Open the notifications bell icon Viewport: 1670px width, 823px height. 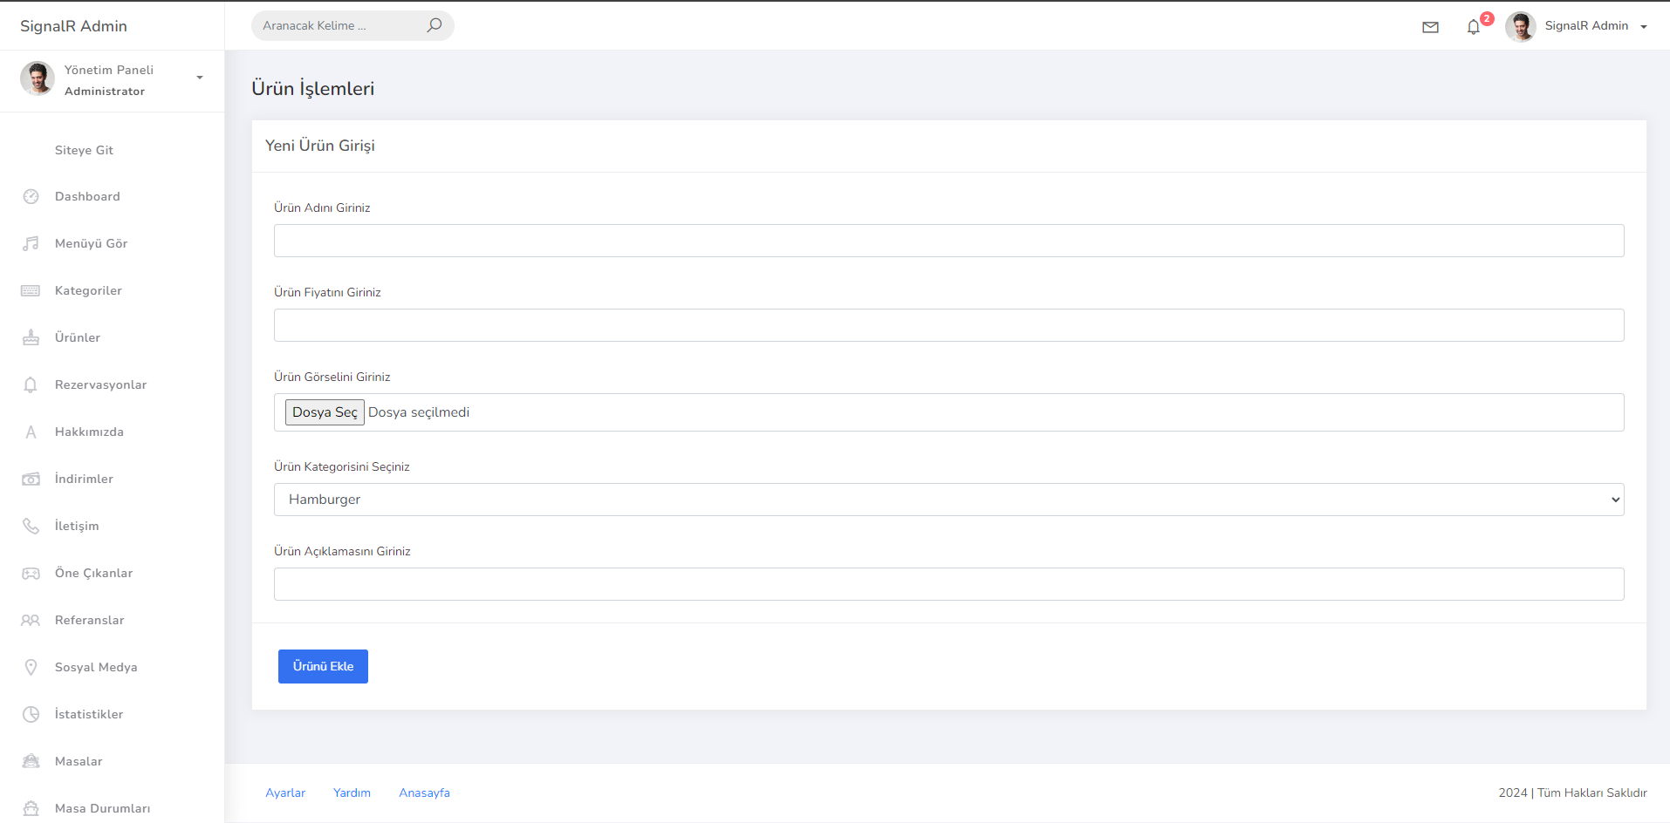coord(1474,27)
